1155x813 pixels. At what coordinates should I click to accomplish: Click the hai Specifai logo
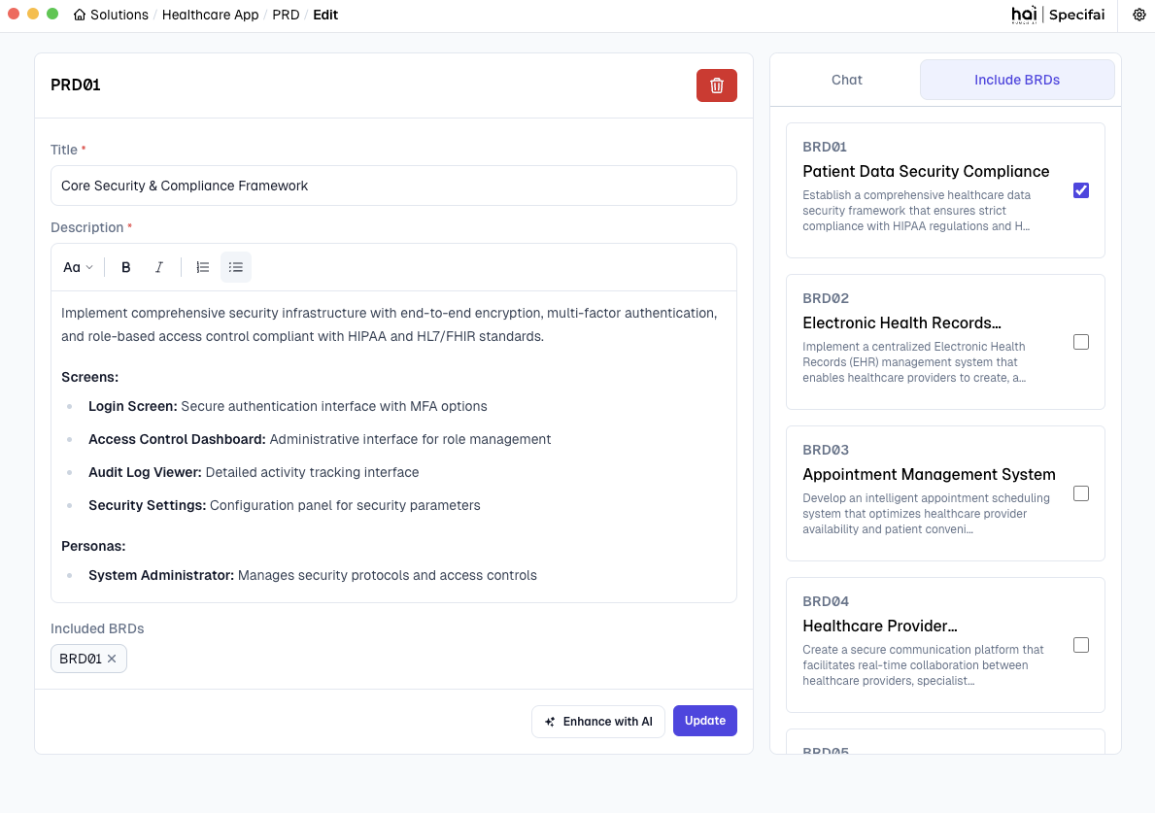1058,15
